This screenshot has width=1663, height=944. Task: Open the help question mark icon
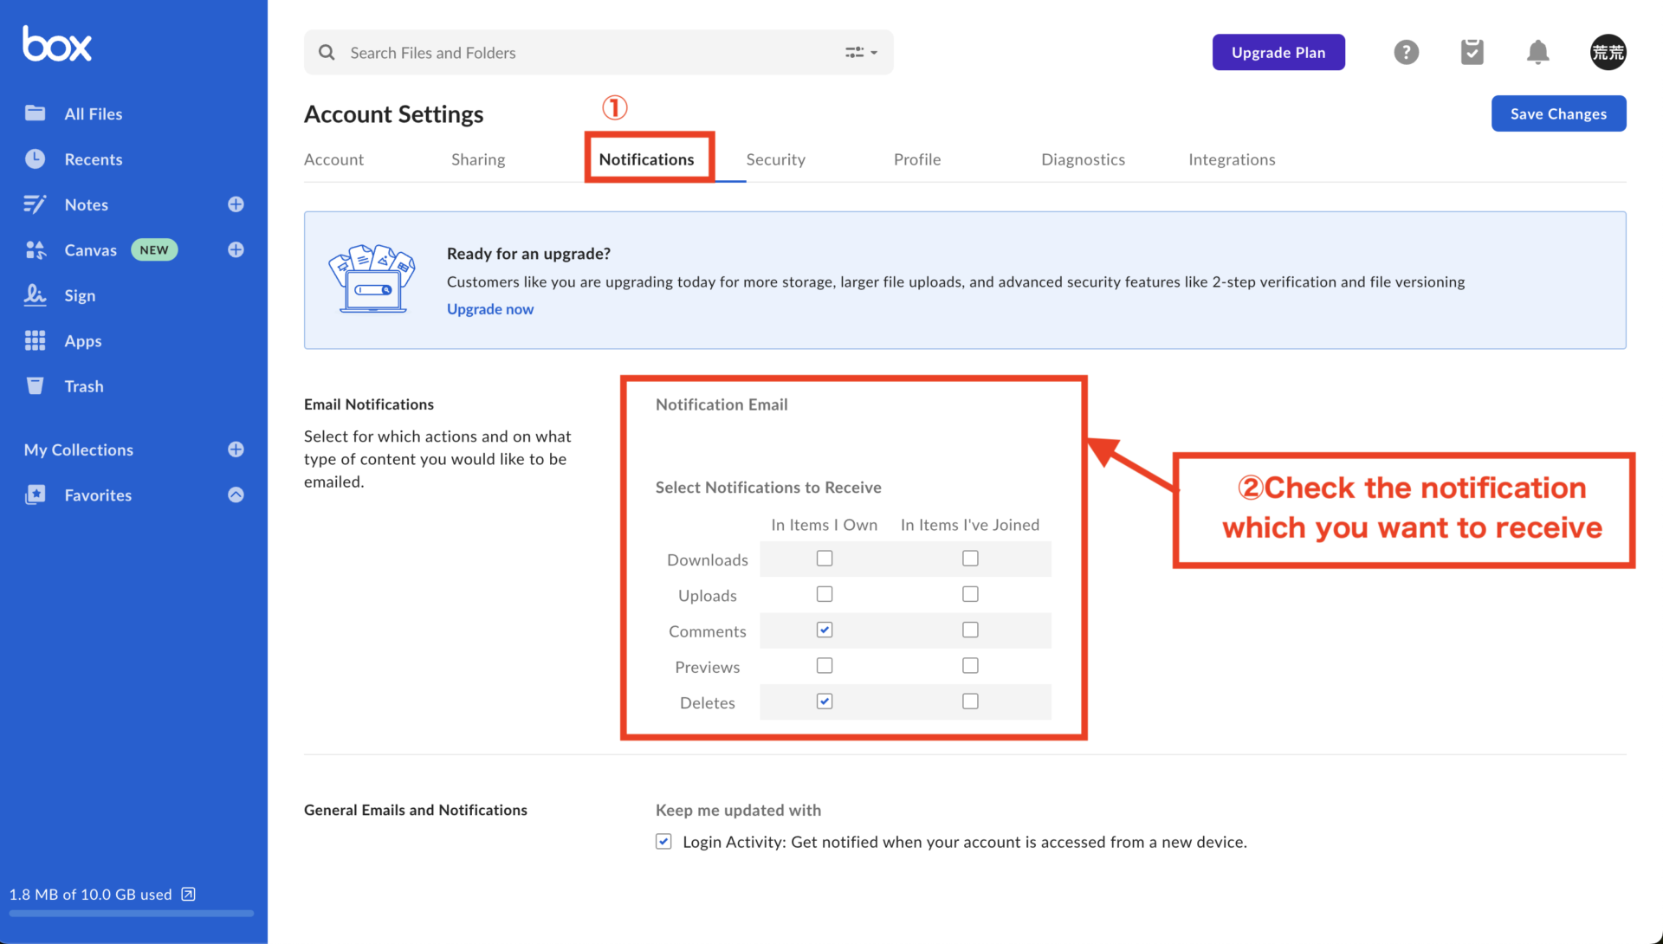(x=1406, y=52)
